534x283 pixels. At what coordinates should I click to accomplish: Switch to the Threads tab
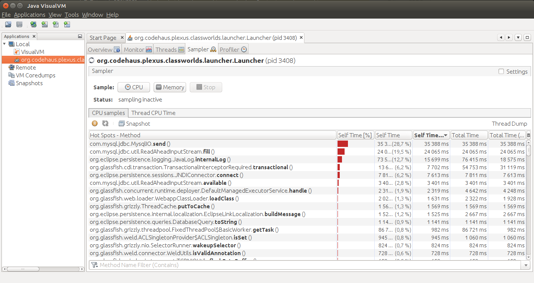coord(170,49)
